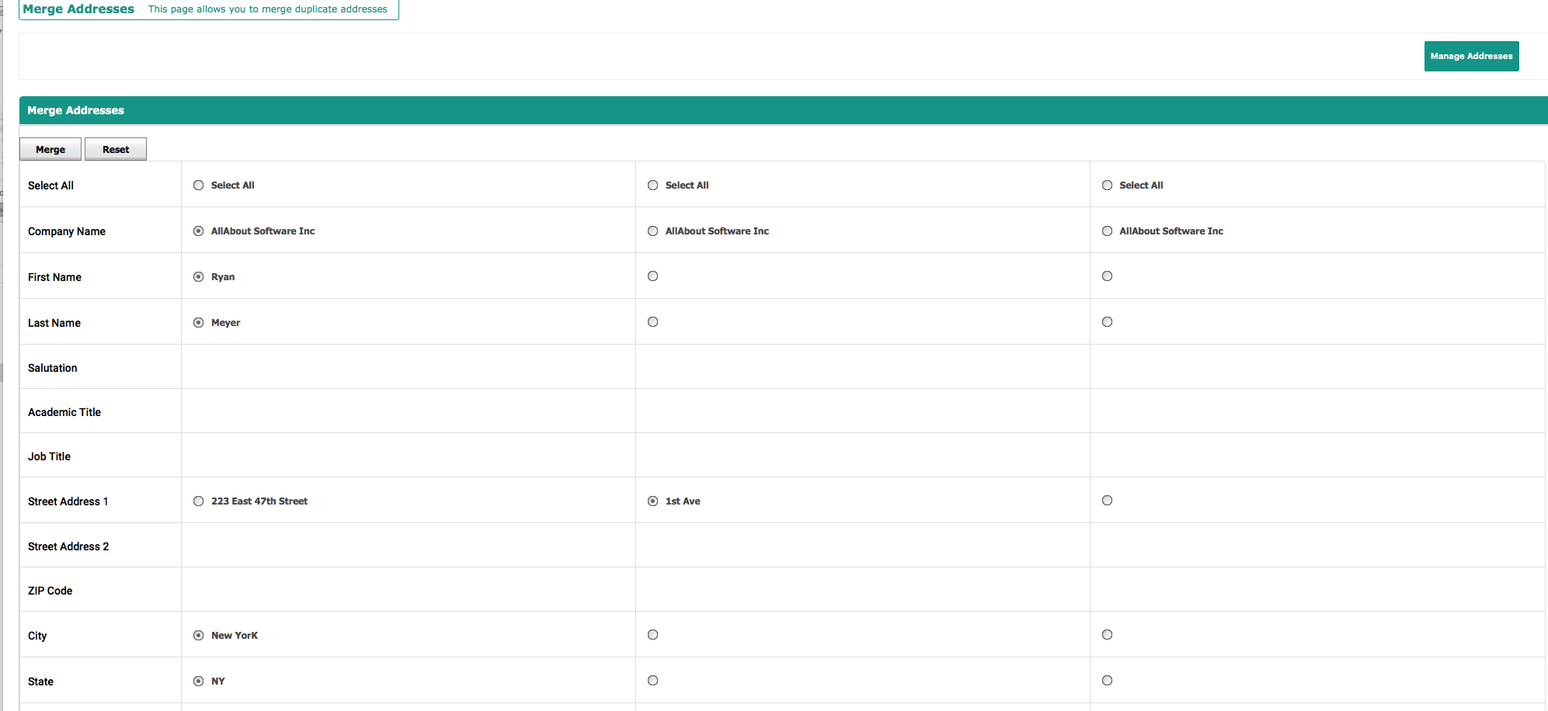Select empty First Name in second column
Viewport: 1548px width, 711px height.
point(653,276)
